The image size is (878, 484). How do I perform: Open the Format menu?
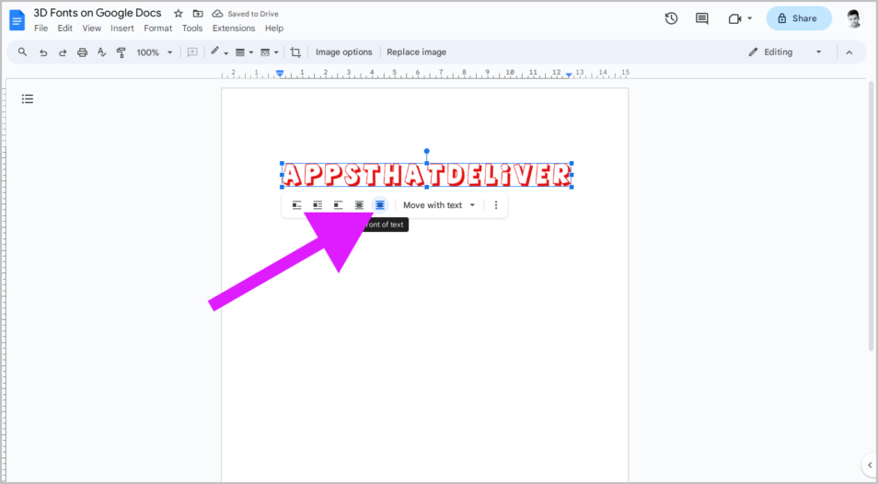point(158,28)
